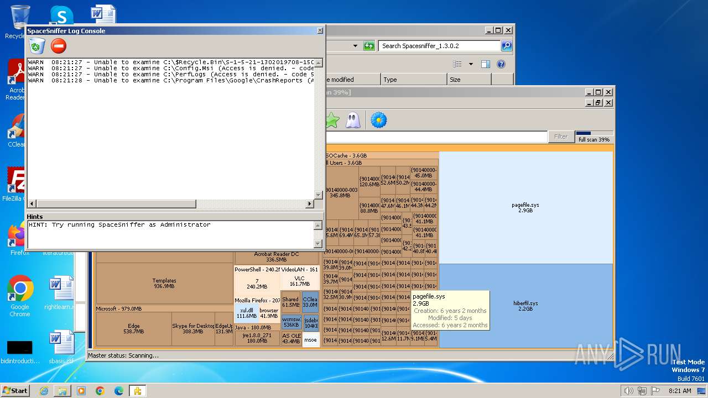Image resolution: width=708 pixels, height=398 pixels.
Task: Select the msoe white block
Action: (x=311, y=339)
